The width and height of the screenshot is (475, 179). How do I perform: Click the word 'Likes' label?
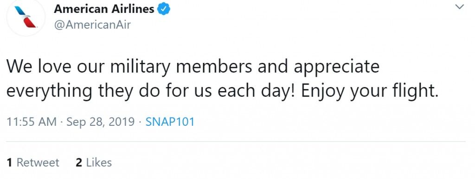[x=99, y=163]
